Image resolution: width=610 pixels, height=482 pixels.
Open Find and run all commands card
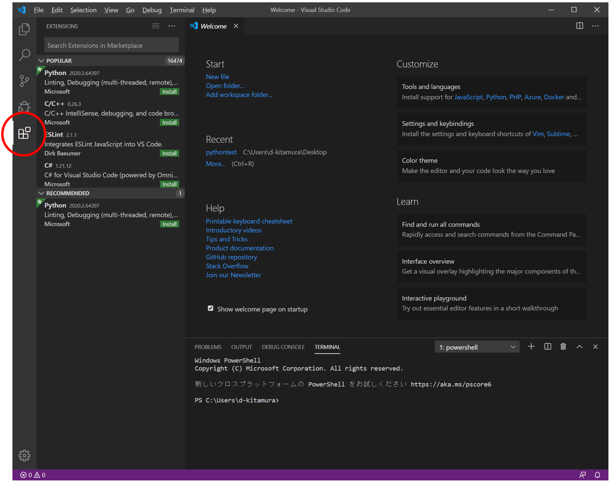pyautogui.click(x=492, y=230)
